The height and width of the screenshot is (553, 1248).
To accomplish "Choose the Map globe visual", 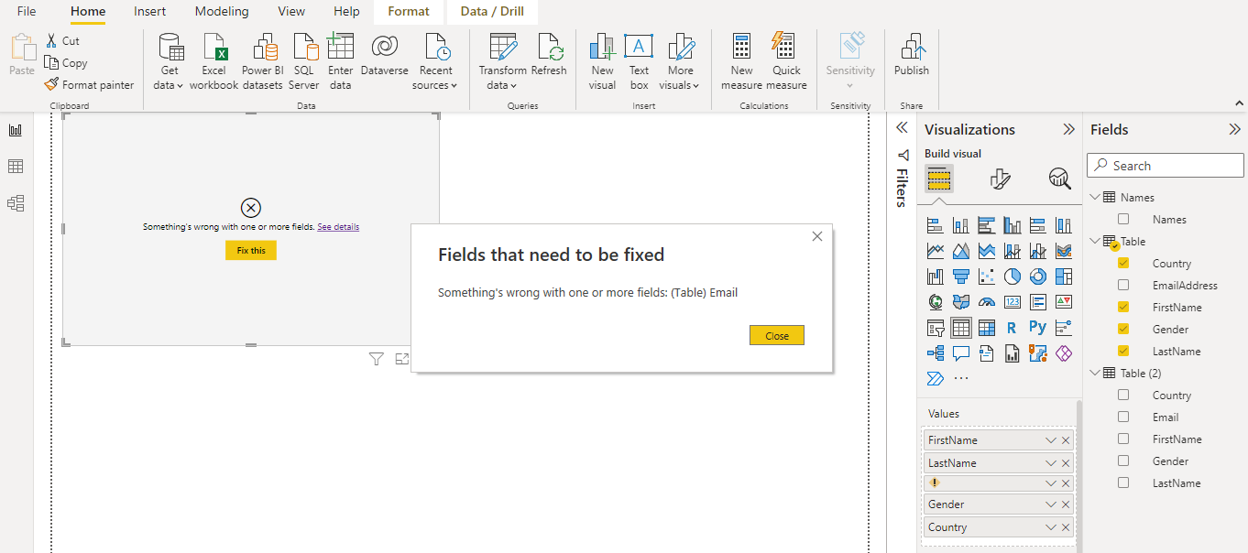I will coord(936,302).
